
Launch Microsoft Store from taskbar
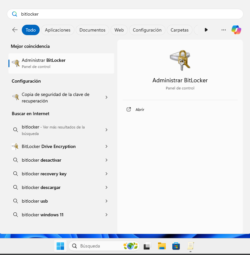click(x=176, y=246)
